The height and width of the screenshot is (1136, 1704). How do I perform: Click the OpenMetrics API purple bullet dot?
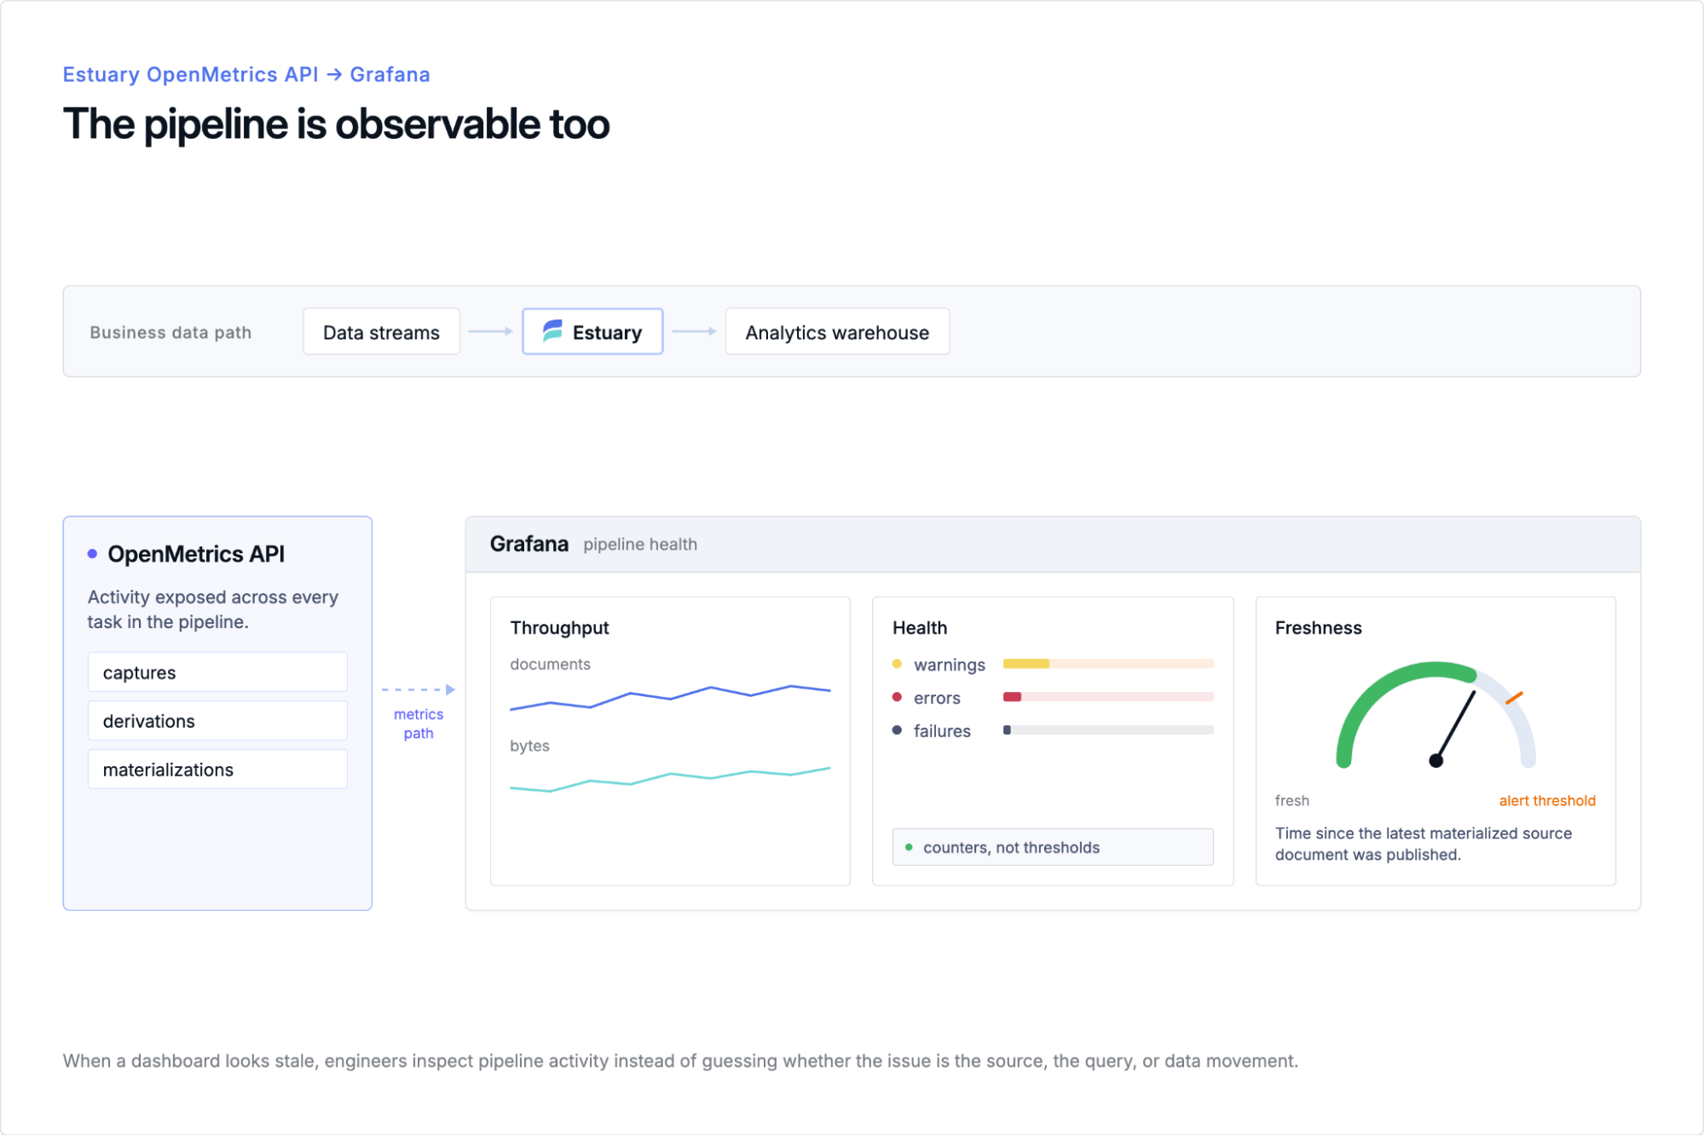(x=92, y=554)
